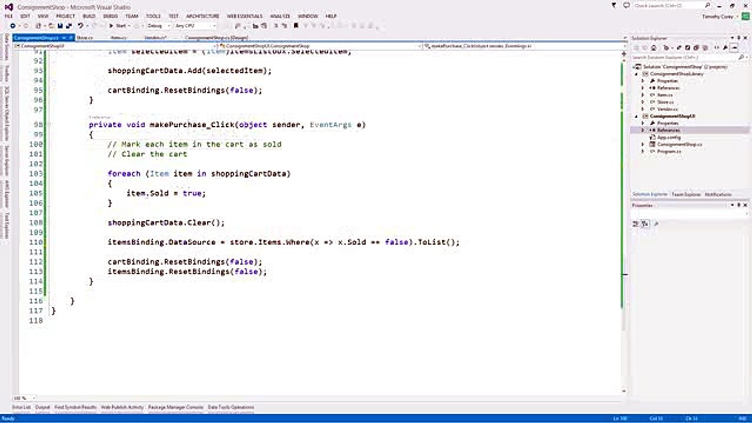Open the TOOLS menu
The image size is (752, 423).
tap(153, 16)
